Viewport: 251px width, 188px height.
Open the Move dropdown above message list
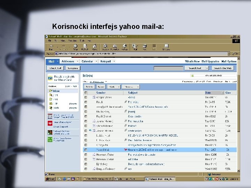131,87
